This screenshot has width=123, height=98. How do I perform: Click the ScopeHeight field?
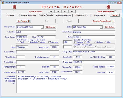[78, 57]
